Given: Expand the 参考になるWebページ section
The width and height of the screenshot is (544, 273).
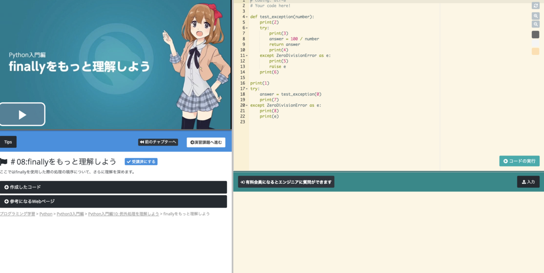Looking at the screenshot, I should coord(113,201).
